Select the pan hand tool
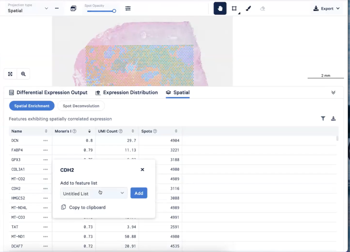 [220, 8]
